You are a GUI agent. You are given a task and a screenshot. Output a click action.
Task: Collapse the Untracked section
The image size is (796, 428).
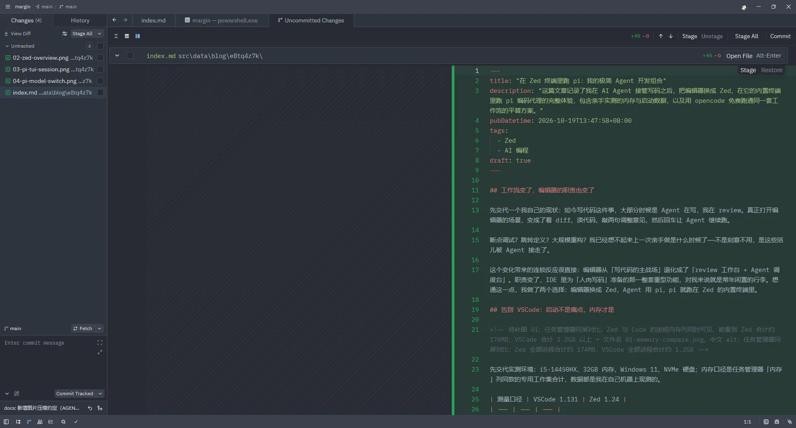pos(7,46)
